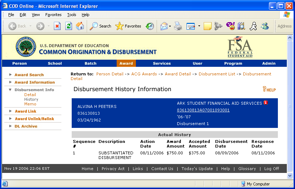Click the Print toolbar icon
Screen dimensions: 295x189
178,26
